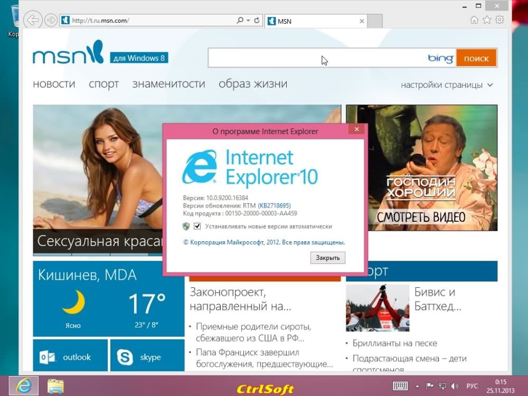This screenshot has width=528, height=396.
Task: Select the 'знаменитости' menu item
Action: pyautogui.click(x=168, y=84)
